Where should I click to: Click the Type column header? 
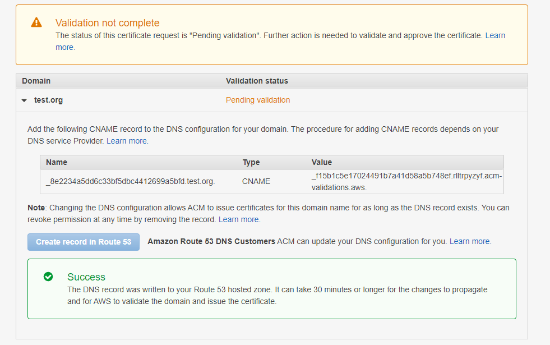tap(251, 162)
